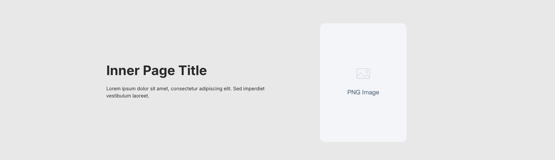Click the word "adipiscing" in the paragraph
This screenshot has width=555, height=160.
click(x=211, y=89)
